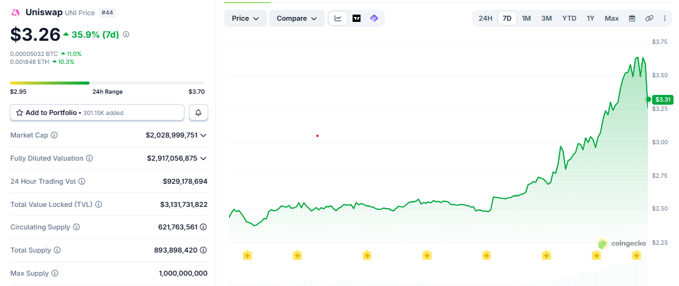Select the 1Y time range
679x286 pixels.
(591, 18)
